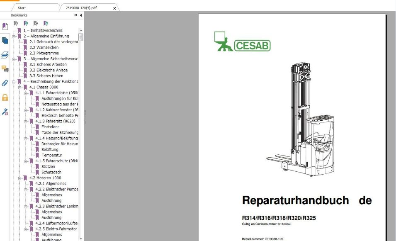
Task: Click bookmark icon beside 2.2 Warnzeichen
Action: 25,47
